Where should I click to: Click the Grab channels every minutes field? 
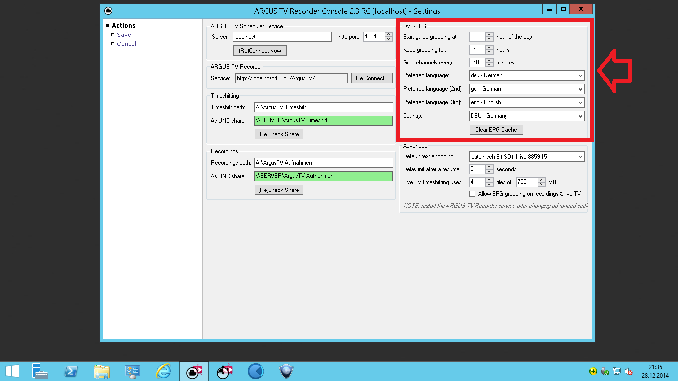(477, 63)
